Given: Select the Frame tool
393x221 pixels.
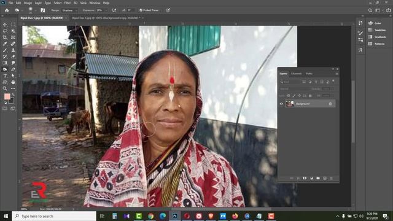Looking at the screenshot, I should (x=13, y=37).
